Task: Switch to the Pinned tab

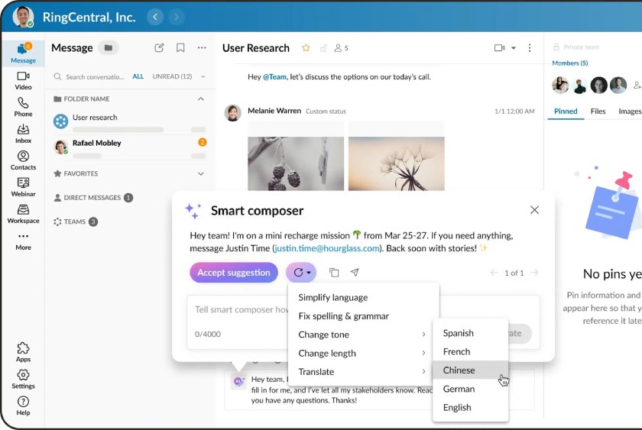Action: coord(566,112)
